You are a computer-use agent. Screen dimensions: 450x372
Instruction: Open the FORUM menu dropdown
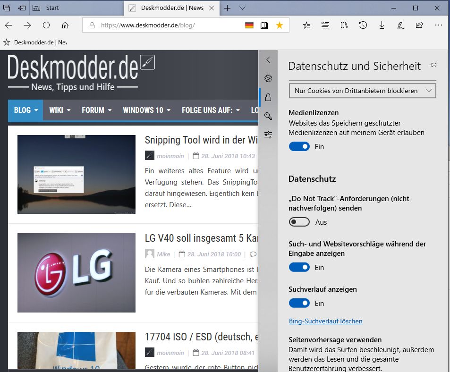tap(96, 110)
